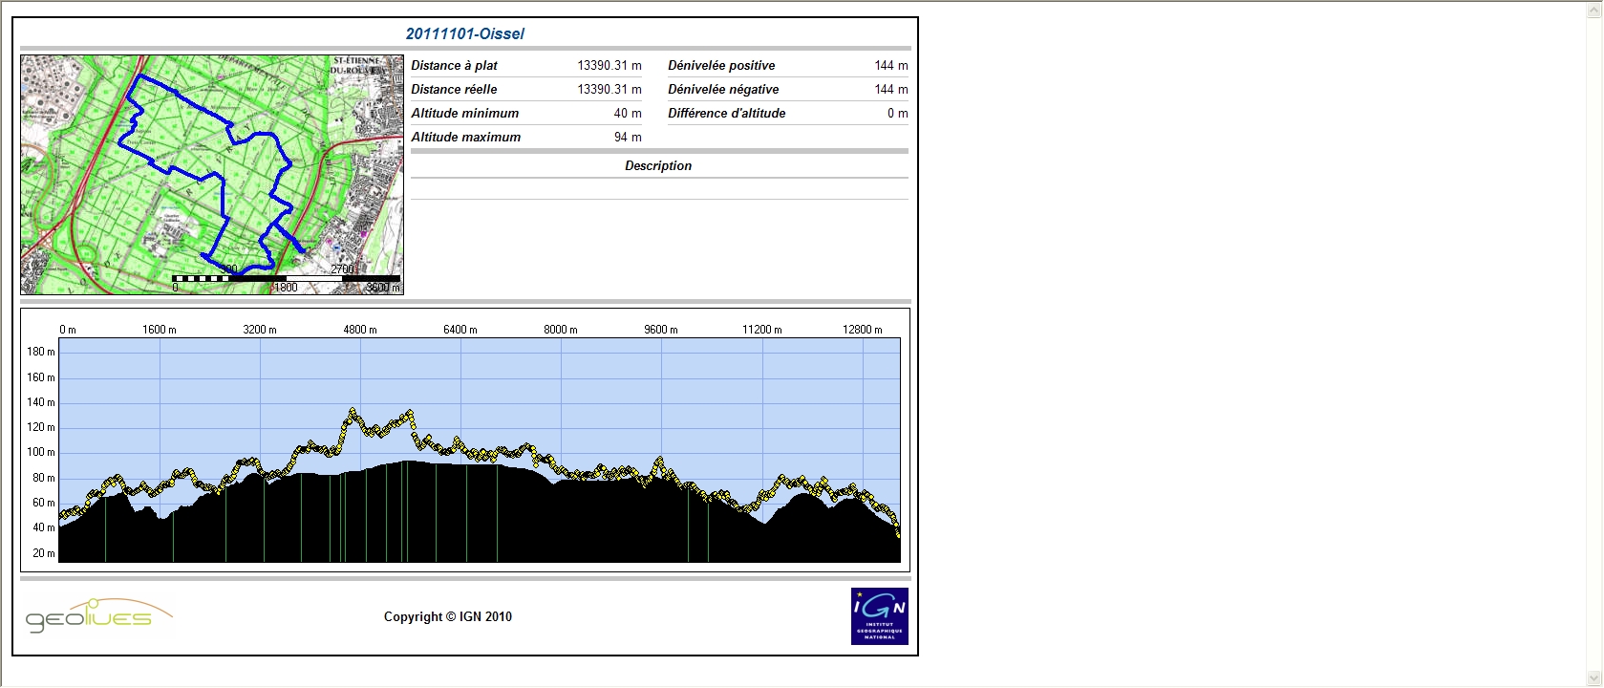This screenshot has width=1604, height=688.
Task: Click the 4800 m distance axis label
Action: (x=360, y=330)
